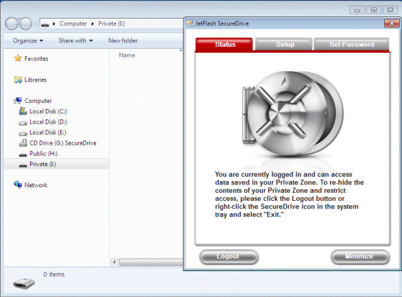Select Local Disk (E:)
The width and height of the screenshot is (402, 297).
click(x=48, y=132)
